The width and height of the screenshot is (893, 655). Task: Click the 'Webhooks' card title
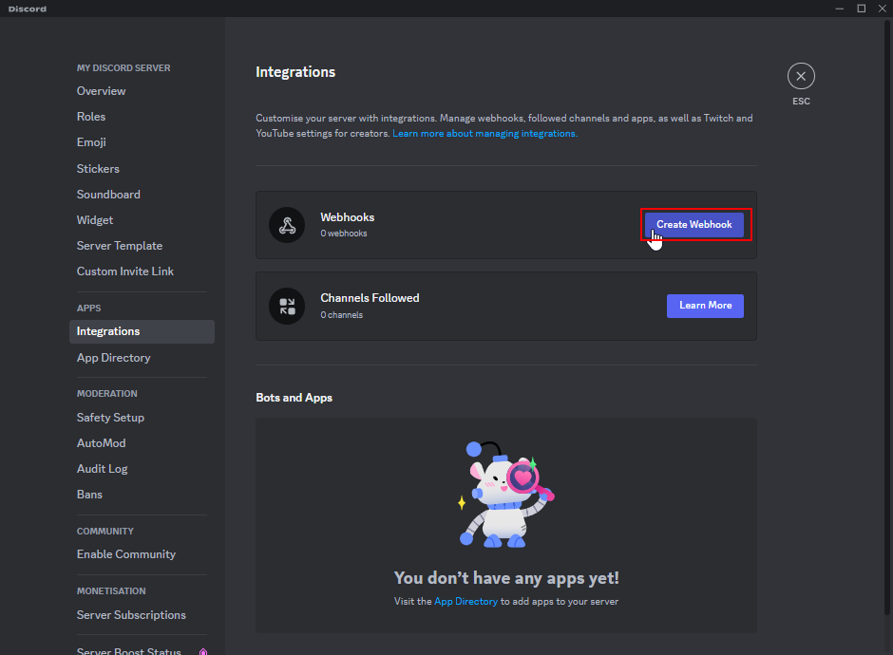click(348, 217)
